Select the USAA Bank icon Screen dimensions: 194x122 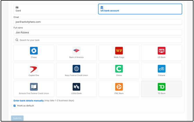(76, 87)
